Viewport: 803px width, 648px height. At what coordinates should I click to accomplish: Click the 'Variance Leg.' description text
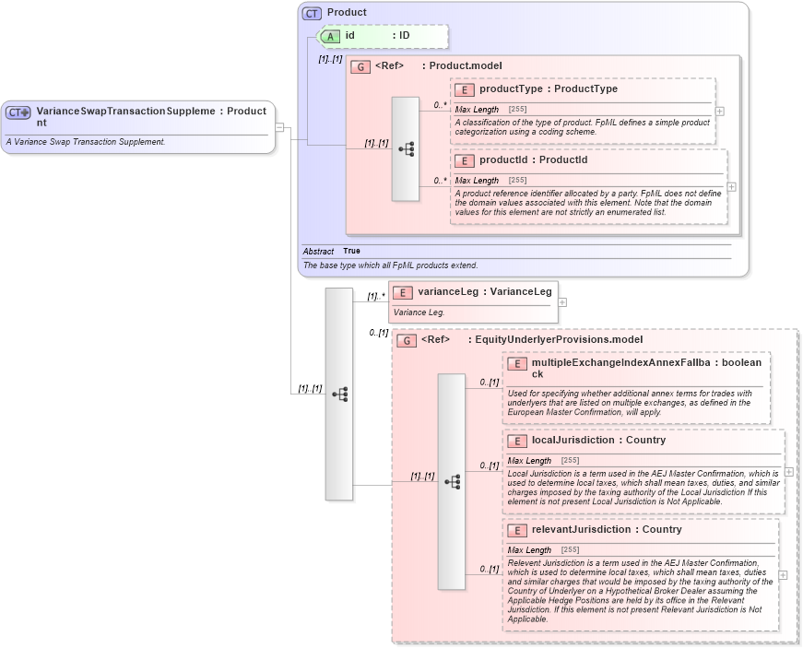[x=419, y=312]
